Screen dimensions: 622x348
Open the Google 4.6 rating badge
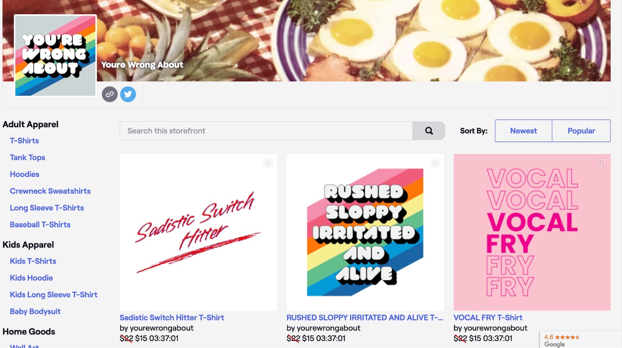(x=561, y=340)
